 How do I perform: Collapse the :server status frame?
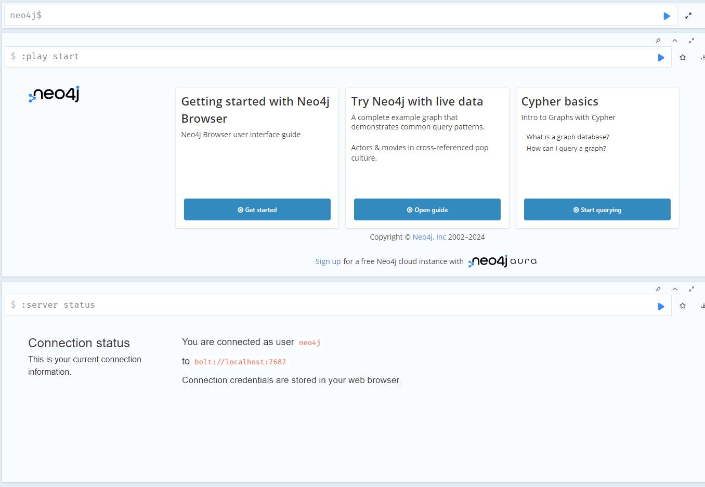tap(675, 289)
